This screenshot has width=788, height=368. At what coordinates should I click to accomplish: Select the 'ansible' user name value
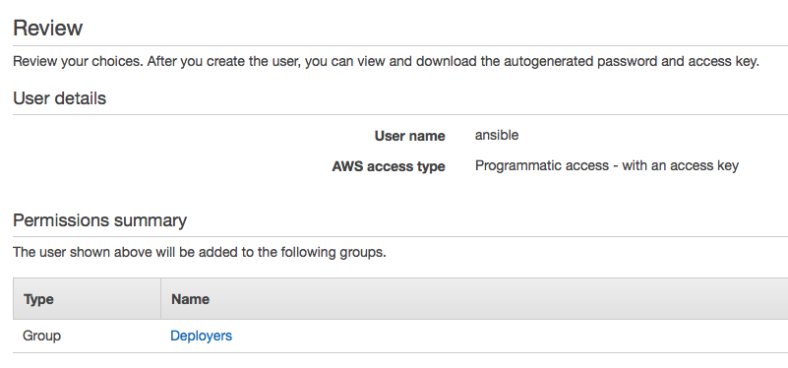point(497,135)
